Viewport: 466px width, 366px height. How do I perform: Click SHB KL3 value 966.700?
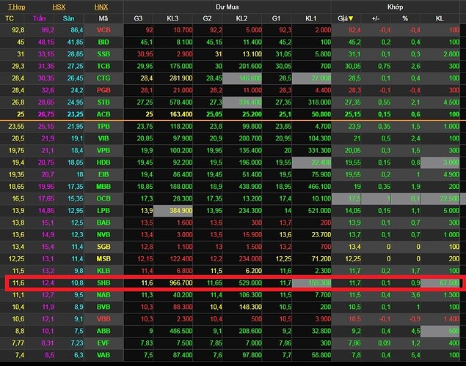tap(181, 283)
